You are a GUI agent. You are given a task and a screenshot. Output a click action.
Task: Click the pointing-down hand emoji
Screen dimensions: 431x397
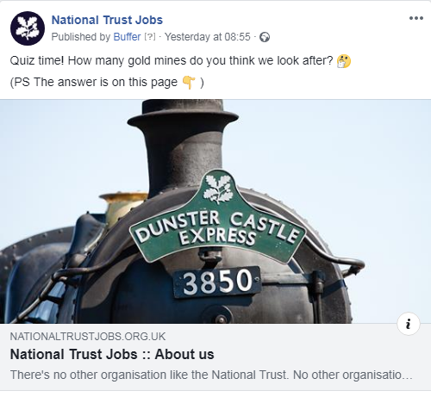tap(189, 83)
